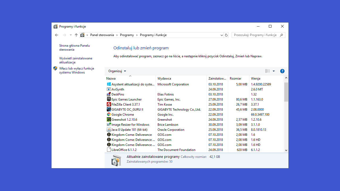Click the installed programs box icon in details pane
The width and height of the screenshot is (340, 191).
tap(116, 160)
